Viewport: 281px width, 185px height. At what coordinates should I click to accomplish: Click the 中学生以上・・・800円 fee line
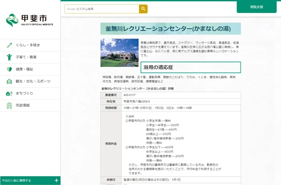click(x=159, y=152)
